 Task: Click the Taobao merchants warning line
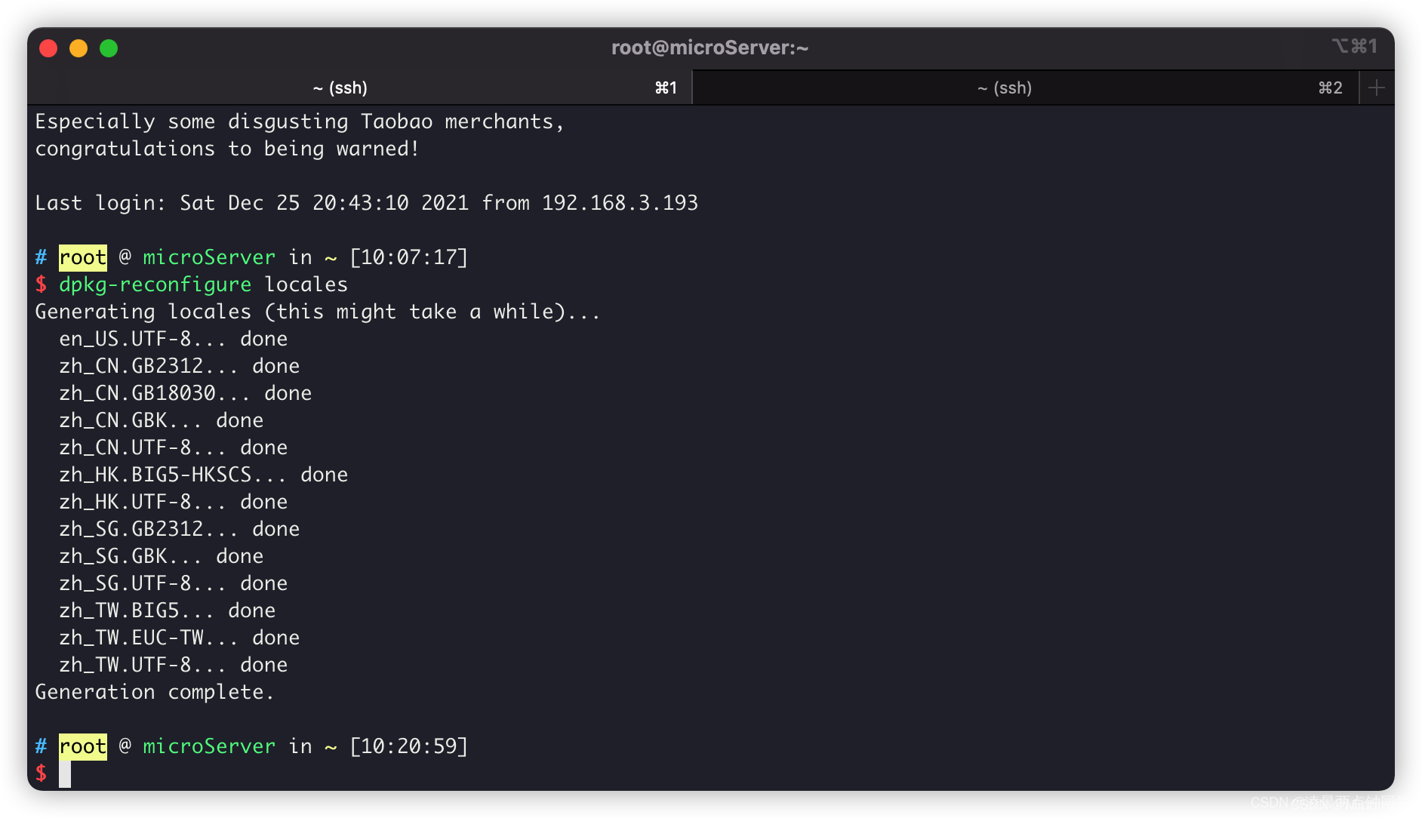(x=300, y=121)
